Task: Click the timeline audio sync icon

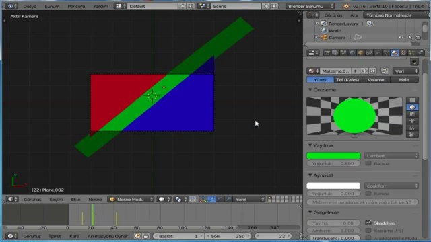Action: point(137,236)
